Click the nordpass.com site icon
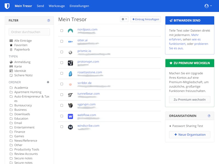 tap(70, 31)
